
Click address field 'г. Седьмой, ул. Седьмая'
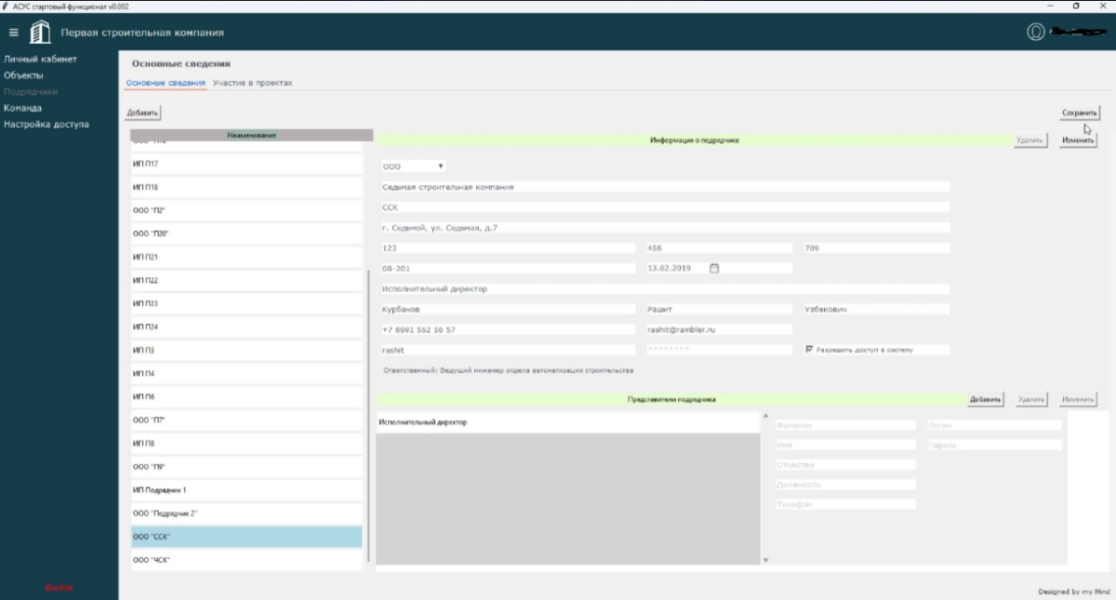[665, 228]
